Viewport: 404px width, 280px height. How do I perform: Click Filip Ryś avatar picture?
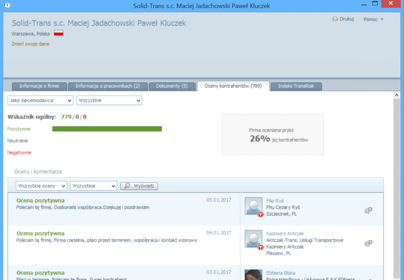click(254, 206)
